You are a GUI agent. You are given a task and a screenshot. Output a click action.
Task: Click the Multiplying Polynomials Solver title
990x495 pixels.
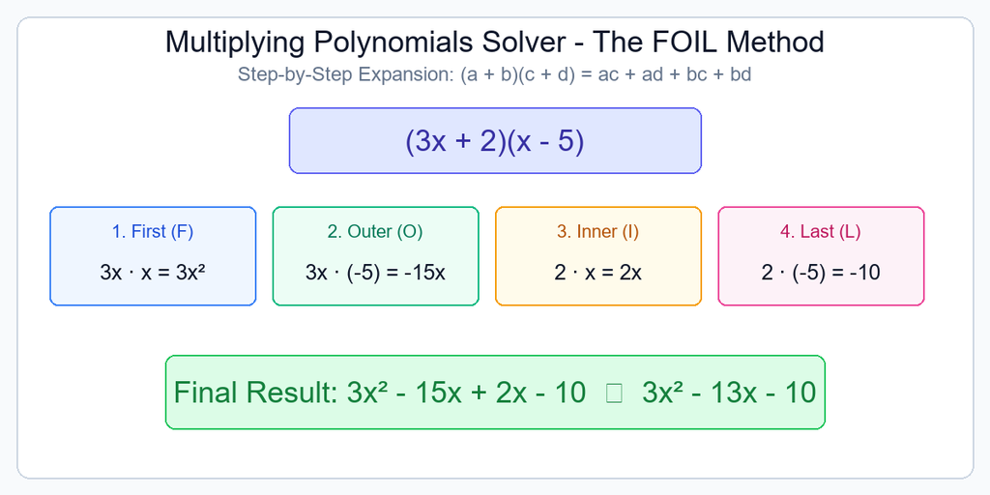coord(495,43)
